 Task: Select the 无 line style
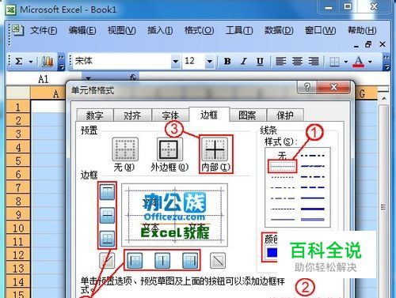[282, 156]
